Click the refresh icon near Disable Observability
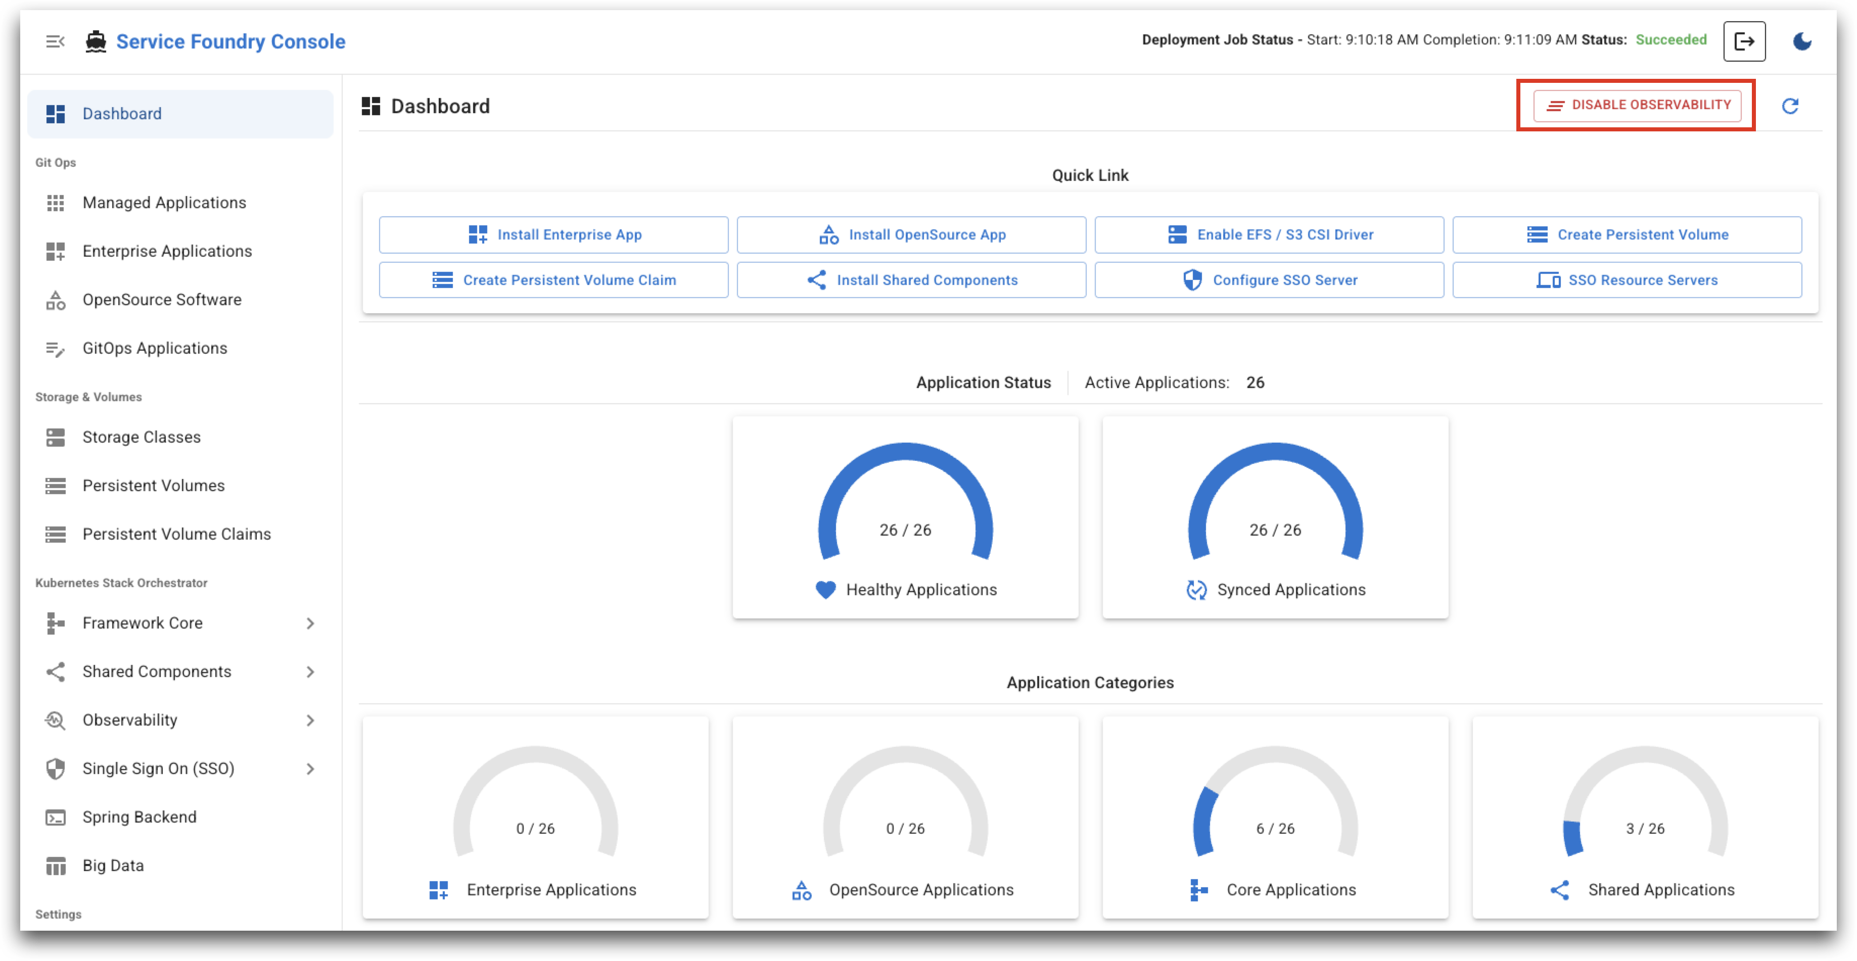Image resolution: width=1857 pixels, height=961 pixels. pos(1791,106)
